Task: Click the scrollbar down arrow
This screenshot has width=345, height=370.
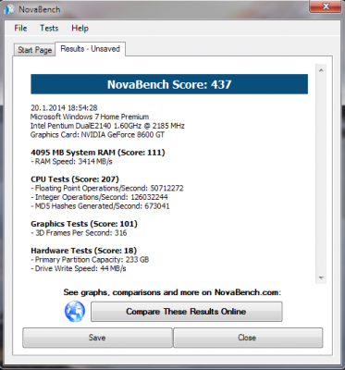Action: click(321, 278)
